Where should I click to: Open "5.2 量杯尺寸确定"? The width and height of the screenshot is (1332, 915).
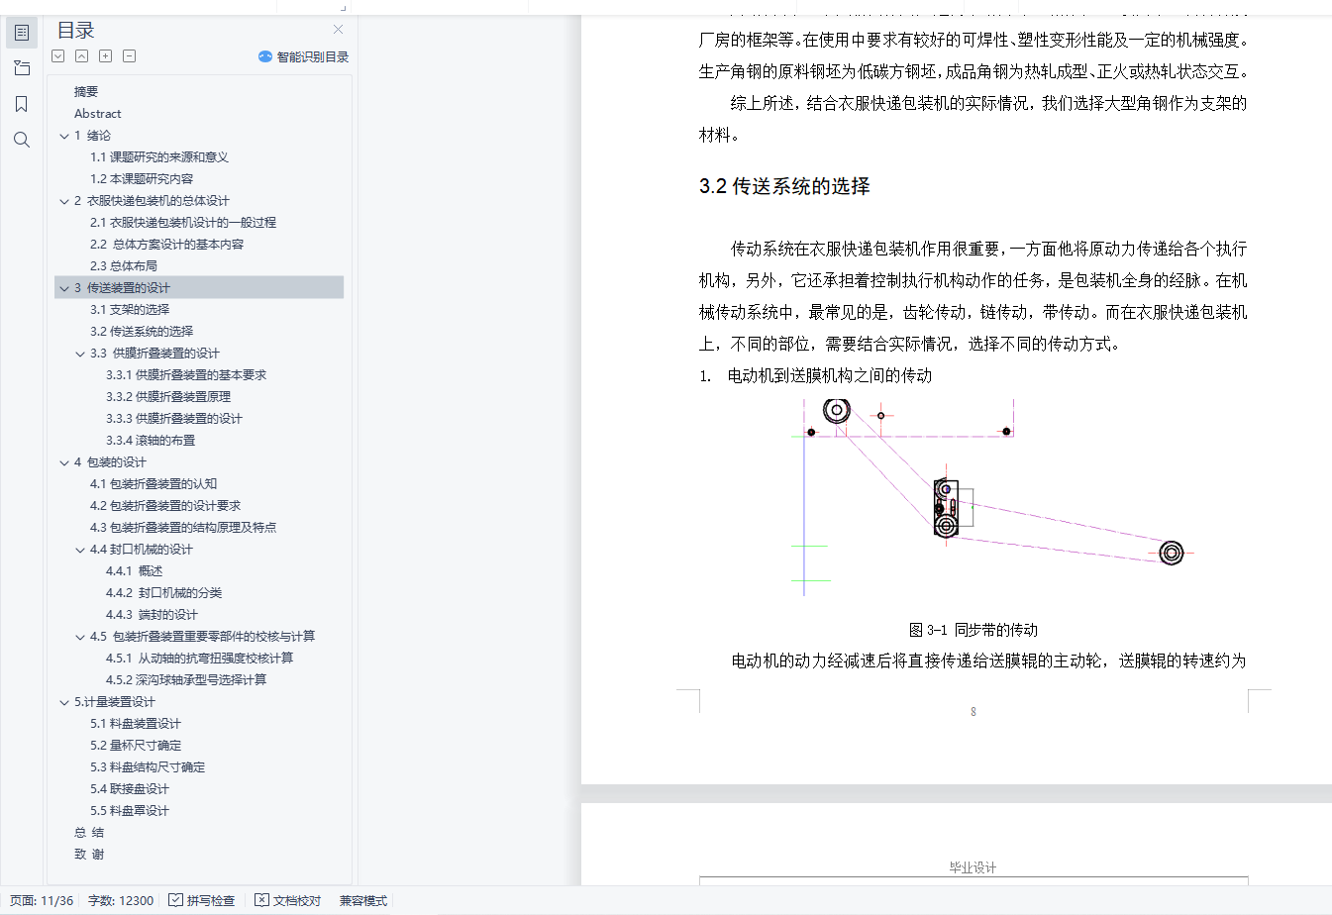[136, 746]
